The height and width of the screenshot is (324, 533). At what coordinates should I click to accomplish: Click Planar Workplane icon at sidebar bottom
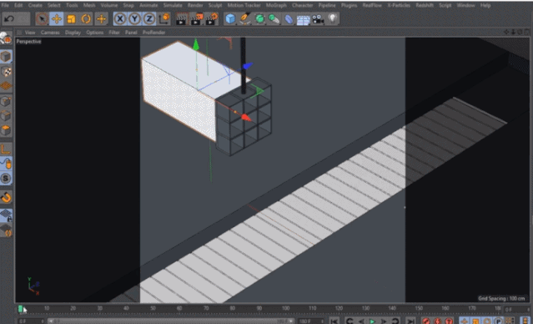coord(6,230)
